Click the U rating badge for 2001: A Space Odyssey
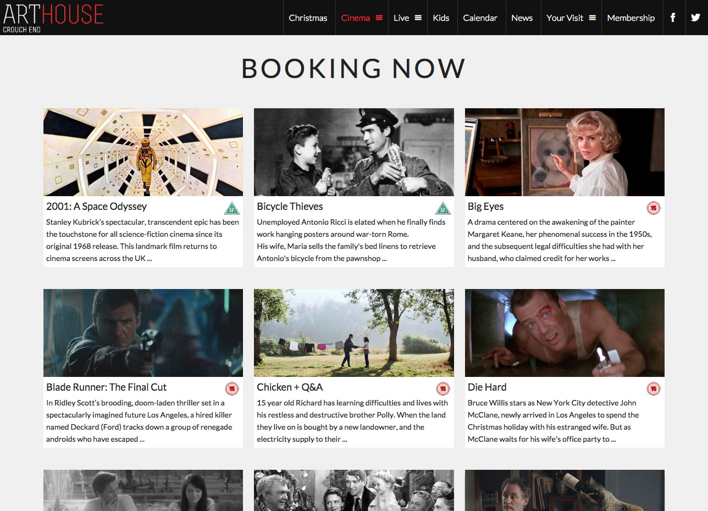This screenshot has height=511, width=708. 232,208
